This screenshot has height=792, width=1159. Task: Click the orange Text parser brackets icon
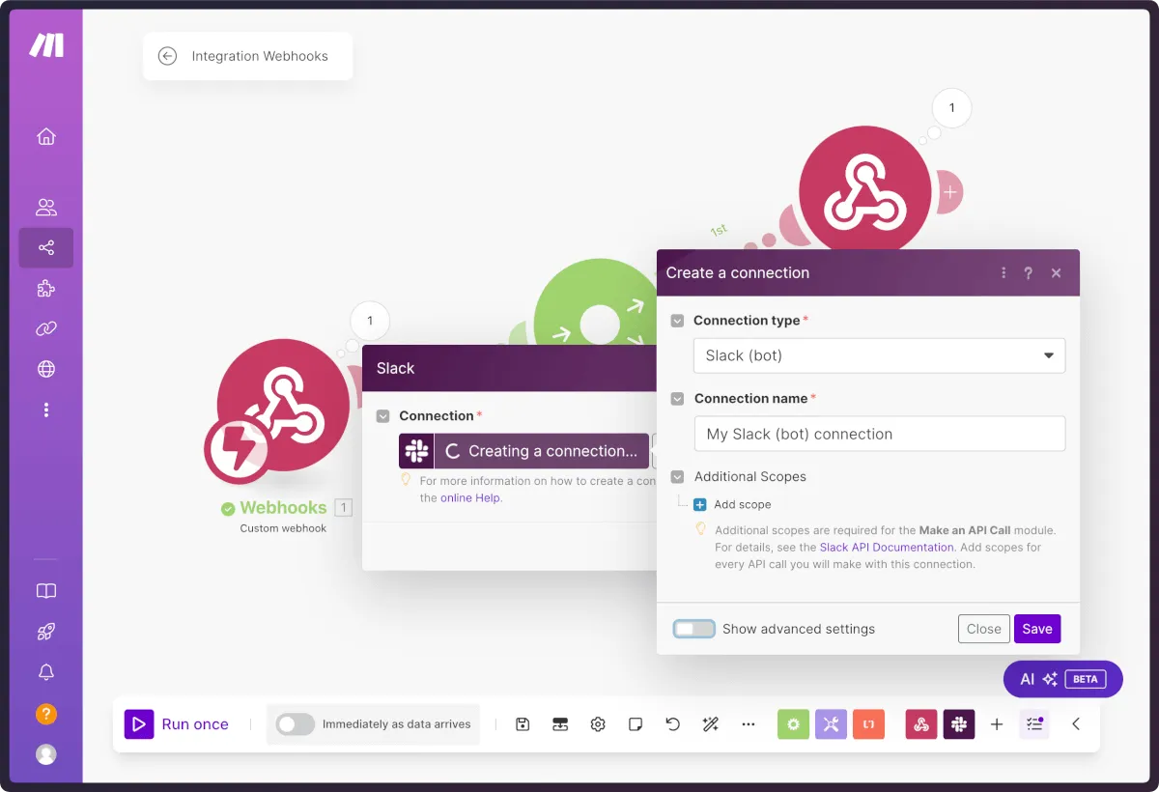pyautogui.click(x=868, y=724)
